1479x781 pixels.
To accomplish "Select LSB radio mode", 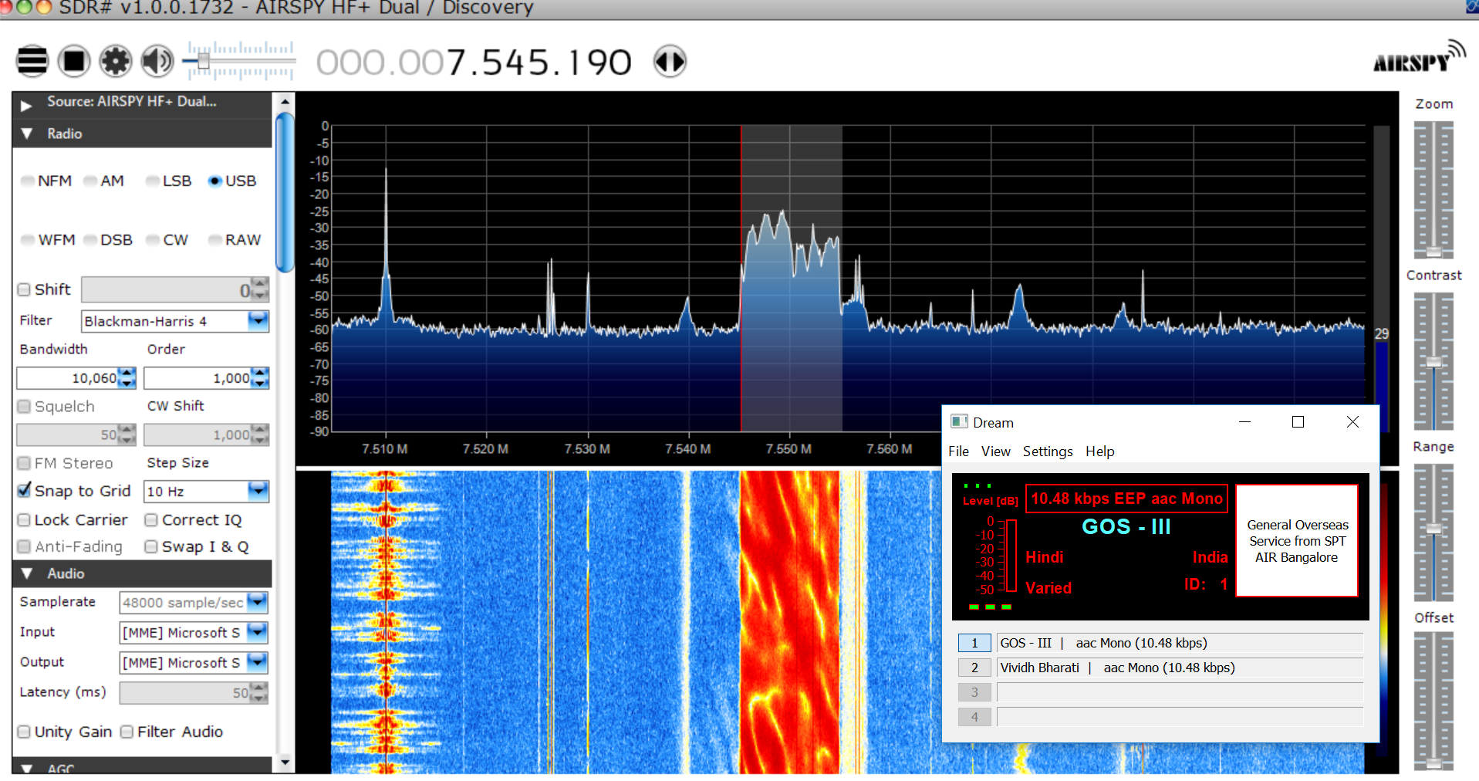I will (x=154, y=181).
